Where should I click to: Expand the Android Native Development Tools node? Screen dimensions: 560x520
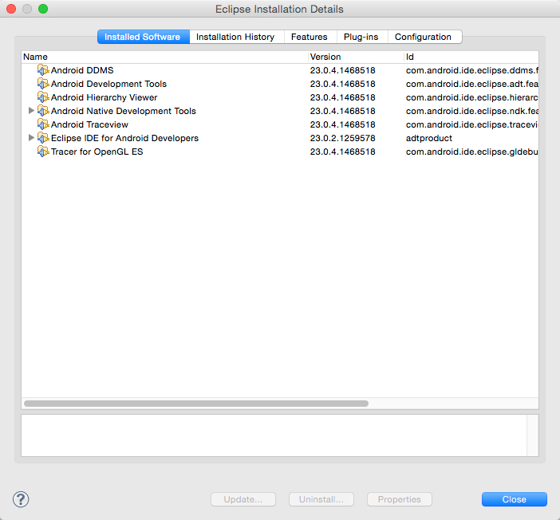(x=32, y=111)
